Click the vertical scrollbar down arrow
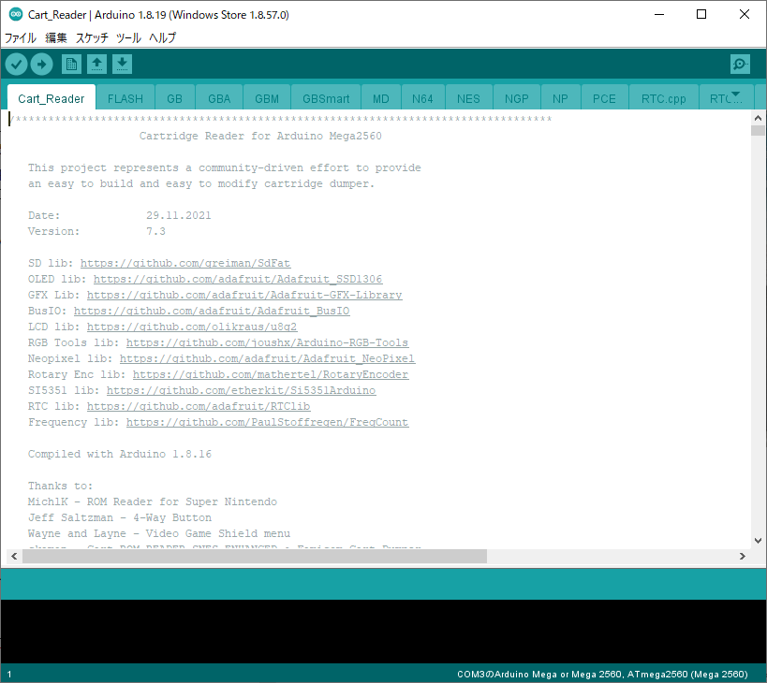767x683 pixels. [758, 541]
